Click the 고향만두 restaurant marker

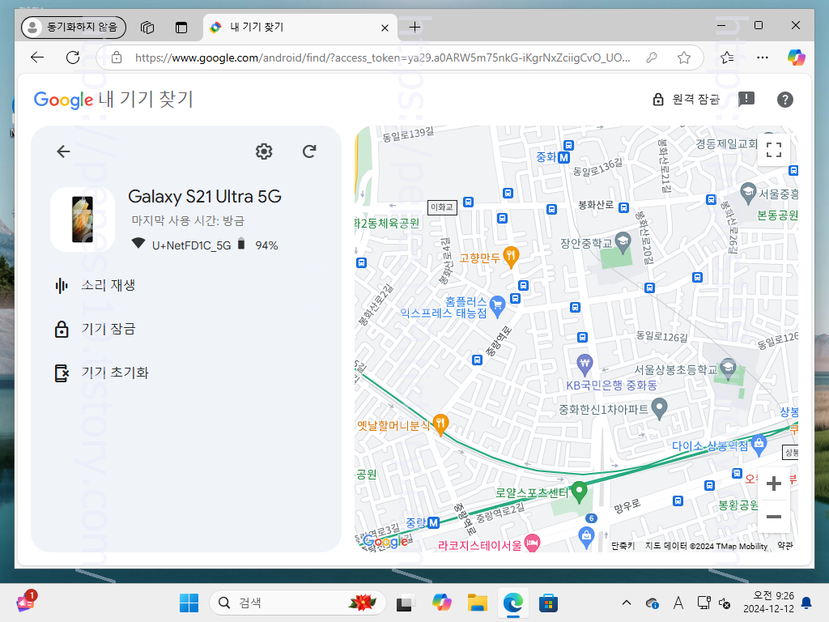coord(511,257)
